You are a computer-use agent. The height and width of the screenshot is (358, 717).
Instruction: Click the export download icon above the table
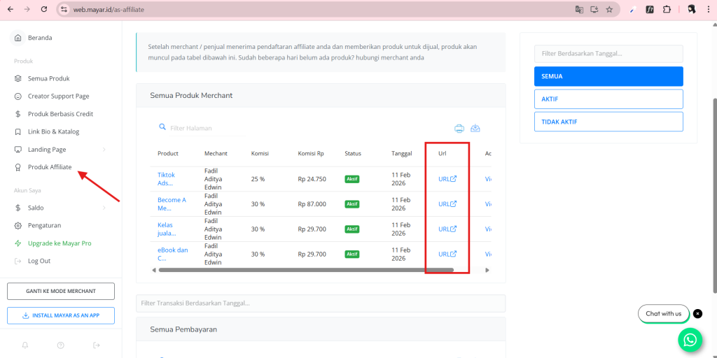(475, 128)
